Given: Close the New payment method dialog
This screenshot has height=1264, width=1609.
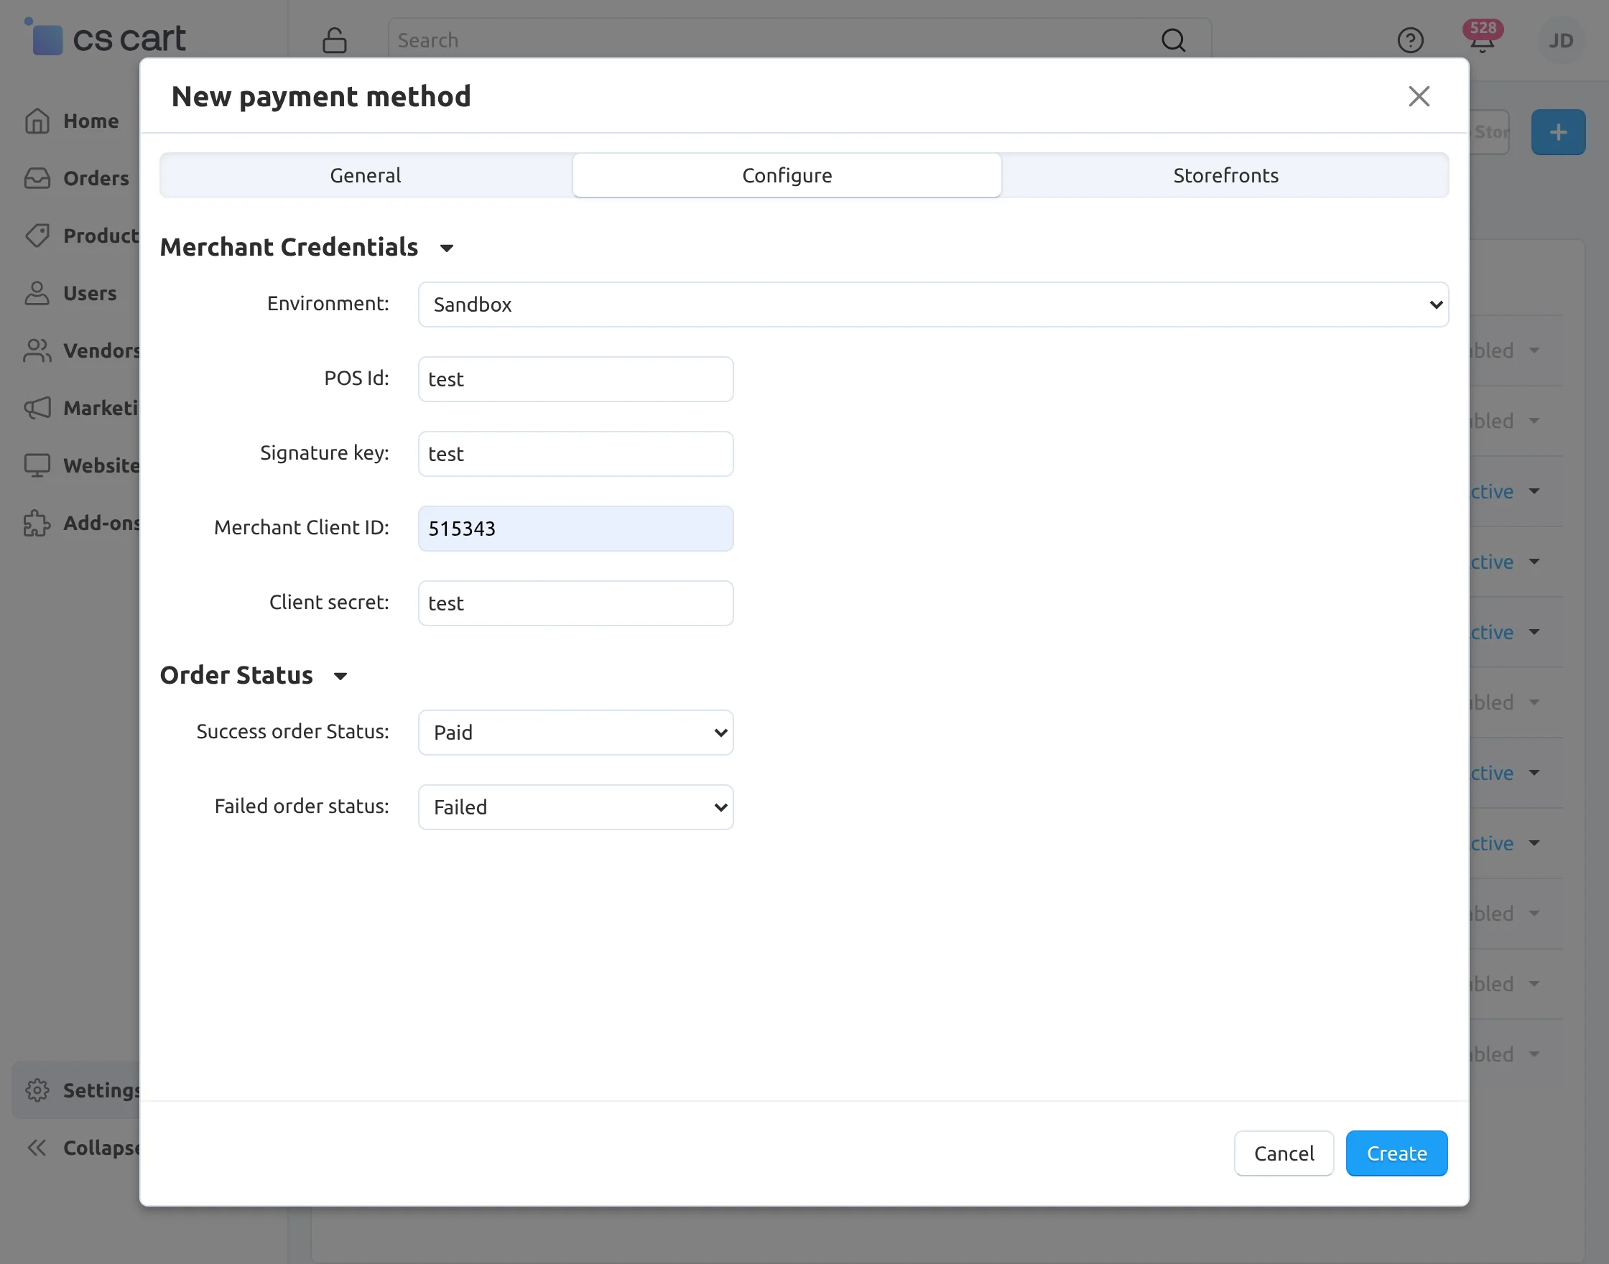Looking at the screenshot, I should (1418, 96).
